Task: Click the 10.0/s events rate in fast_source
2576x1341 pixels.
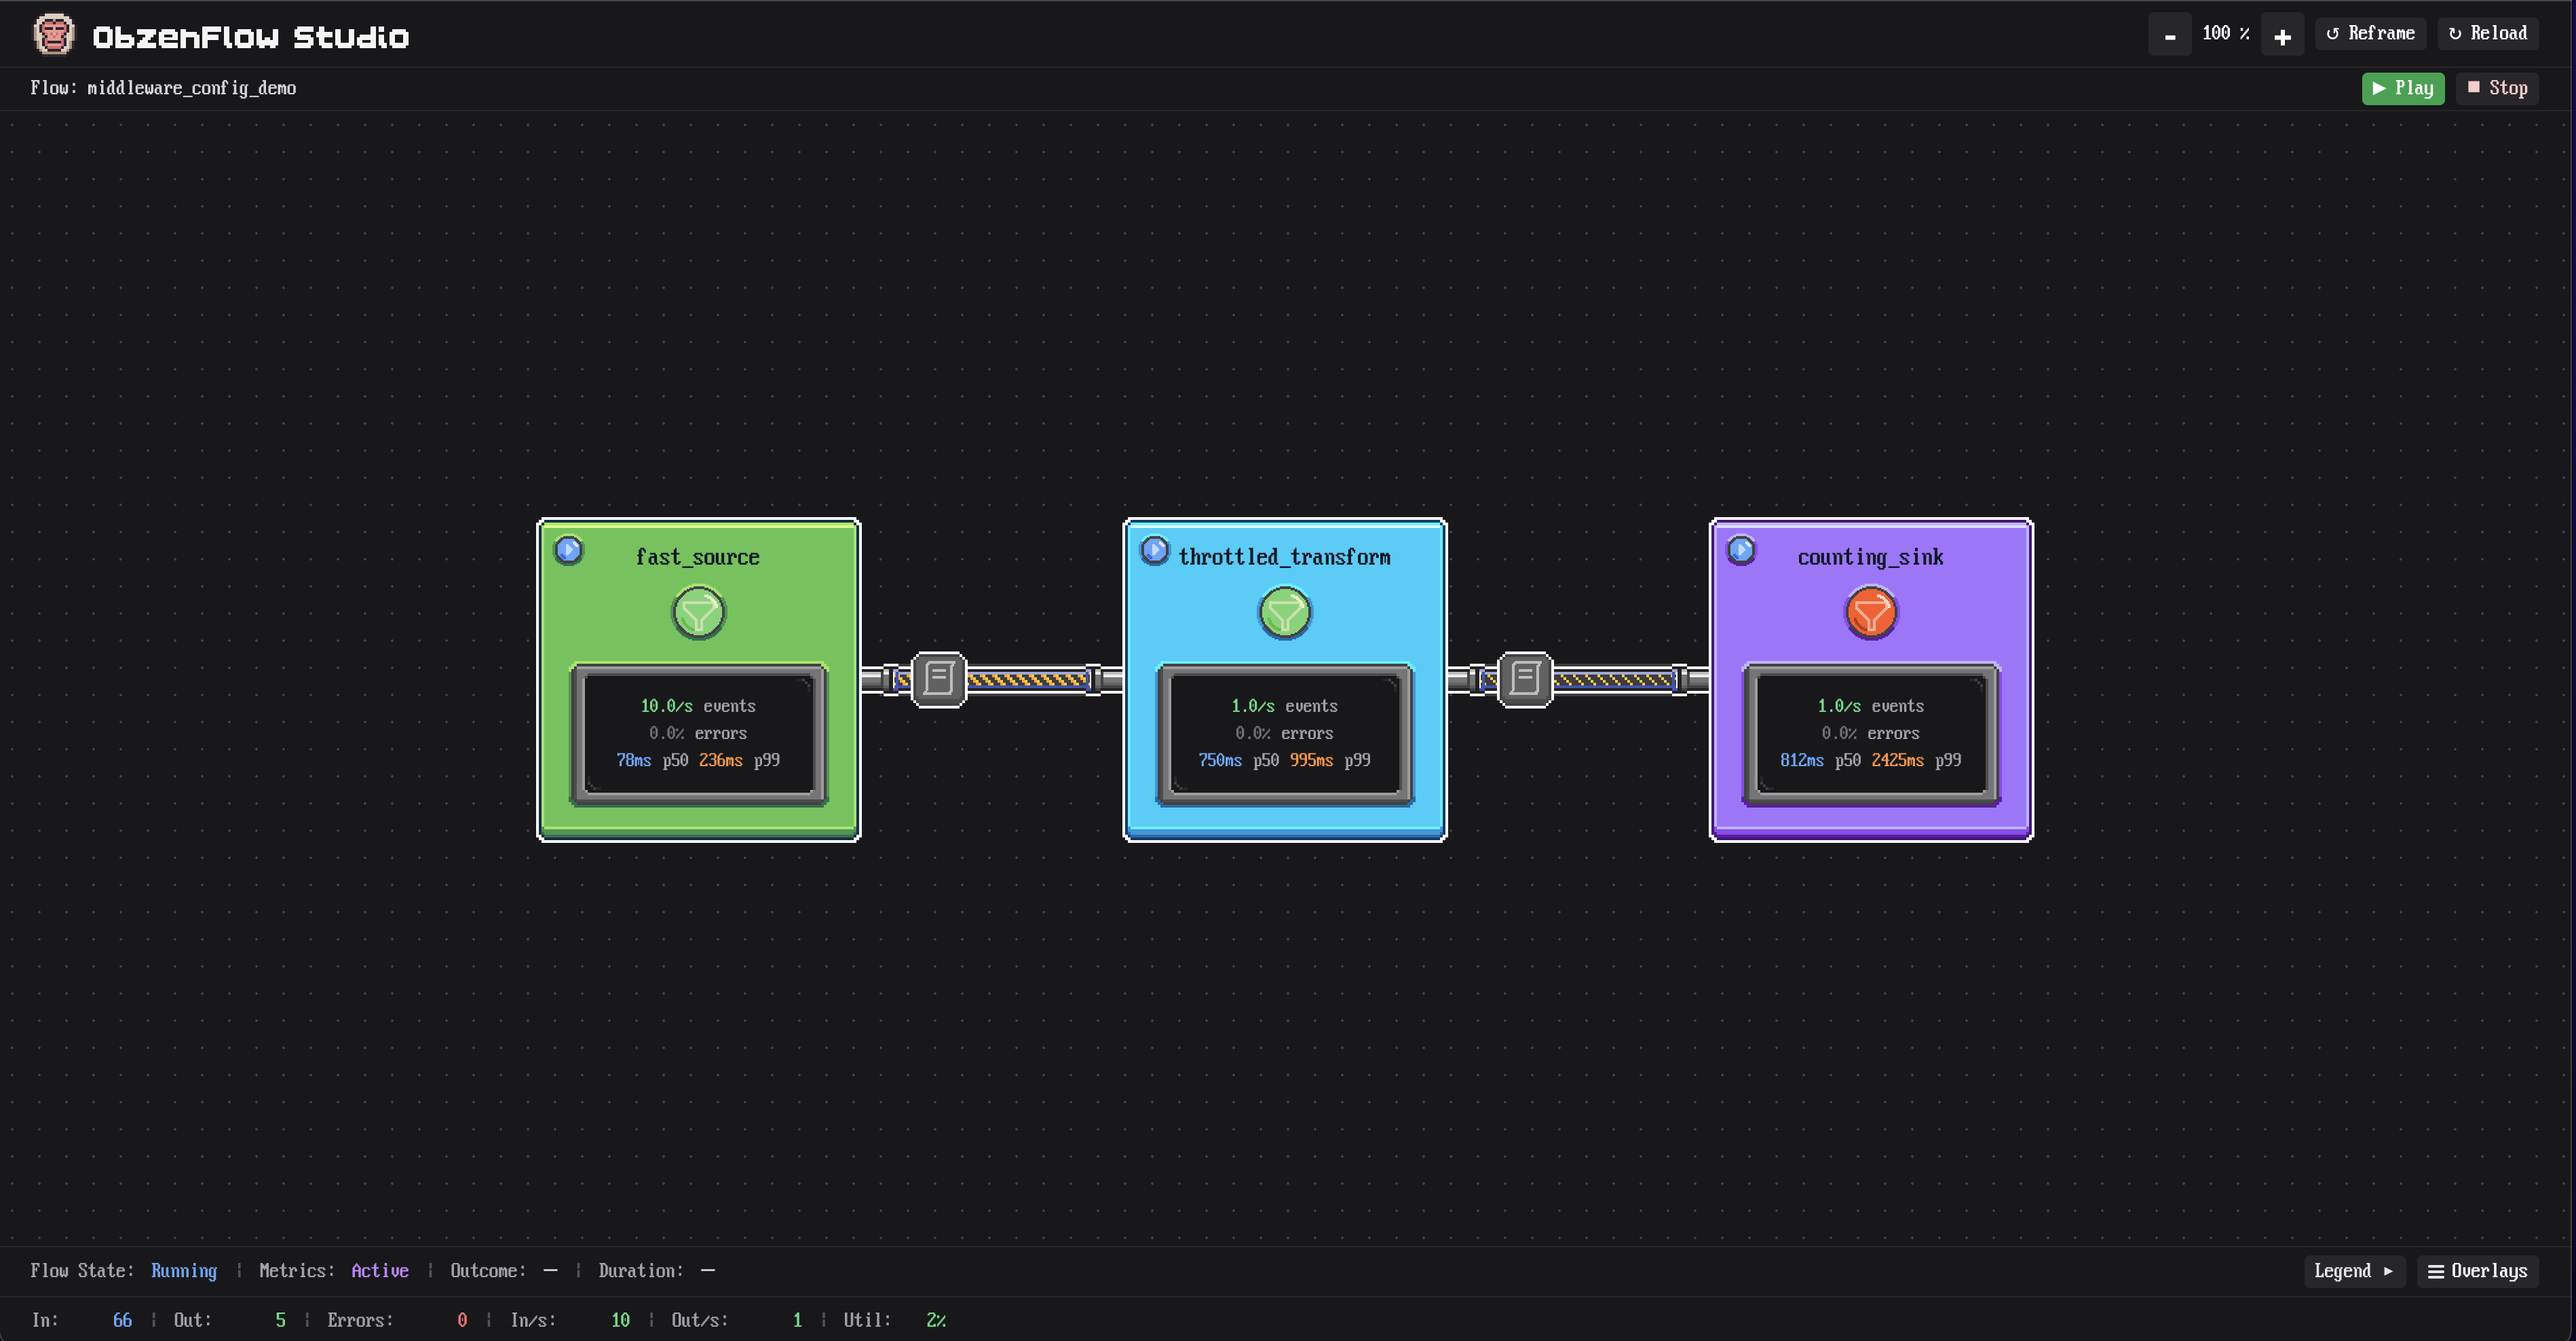Action: coord(666,706)
